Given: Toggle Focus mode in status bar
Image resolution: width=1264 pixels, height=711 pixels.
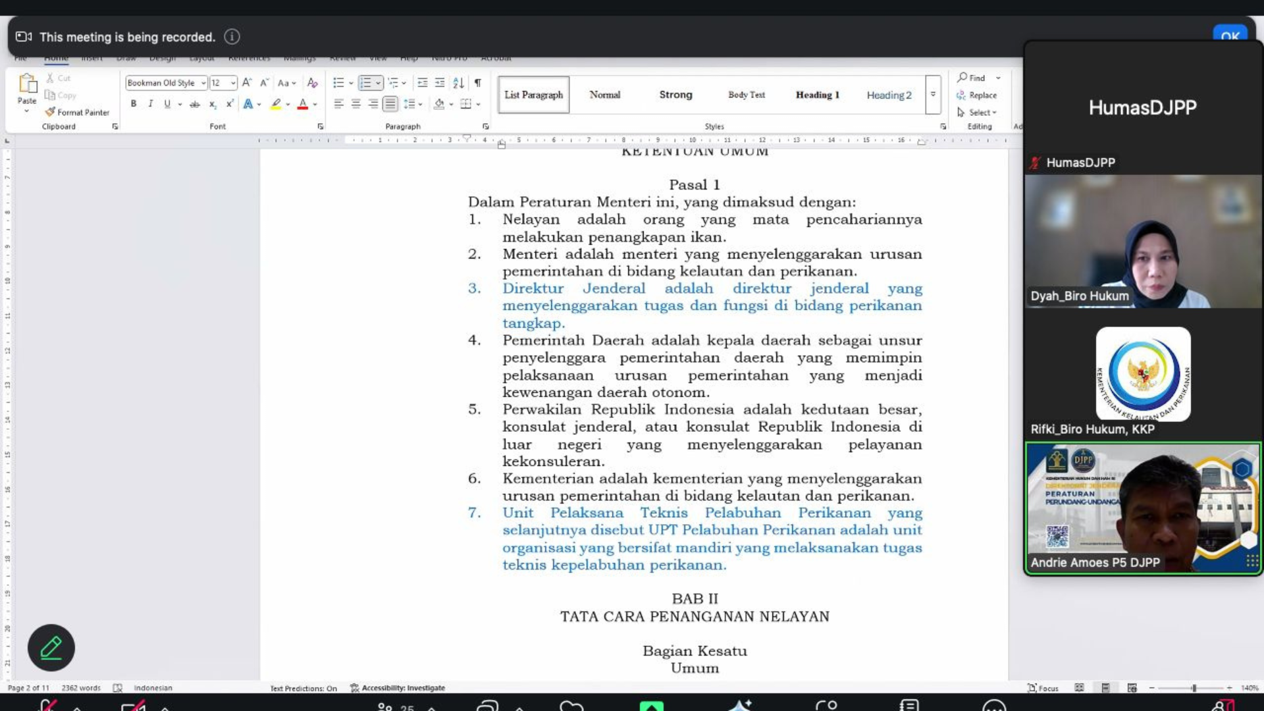Looking at the screenshot, I should [1043, 688].
